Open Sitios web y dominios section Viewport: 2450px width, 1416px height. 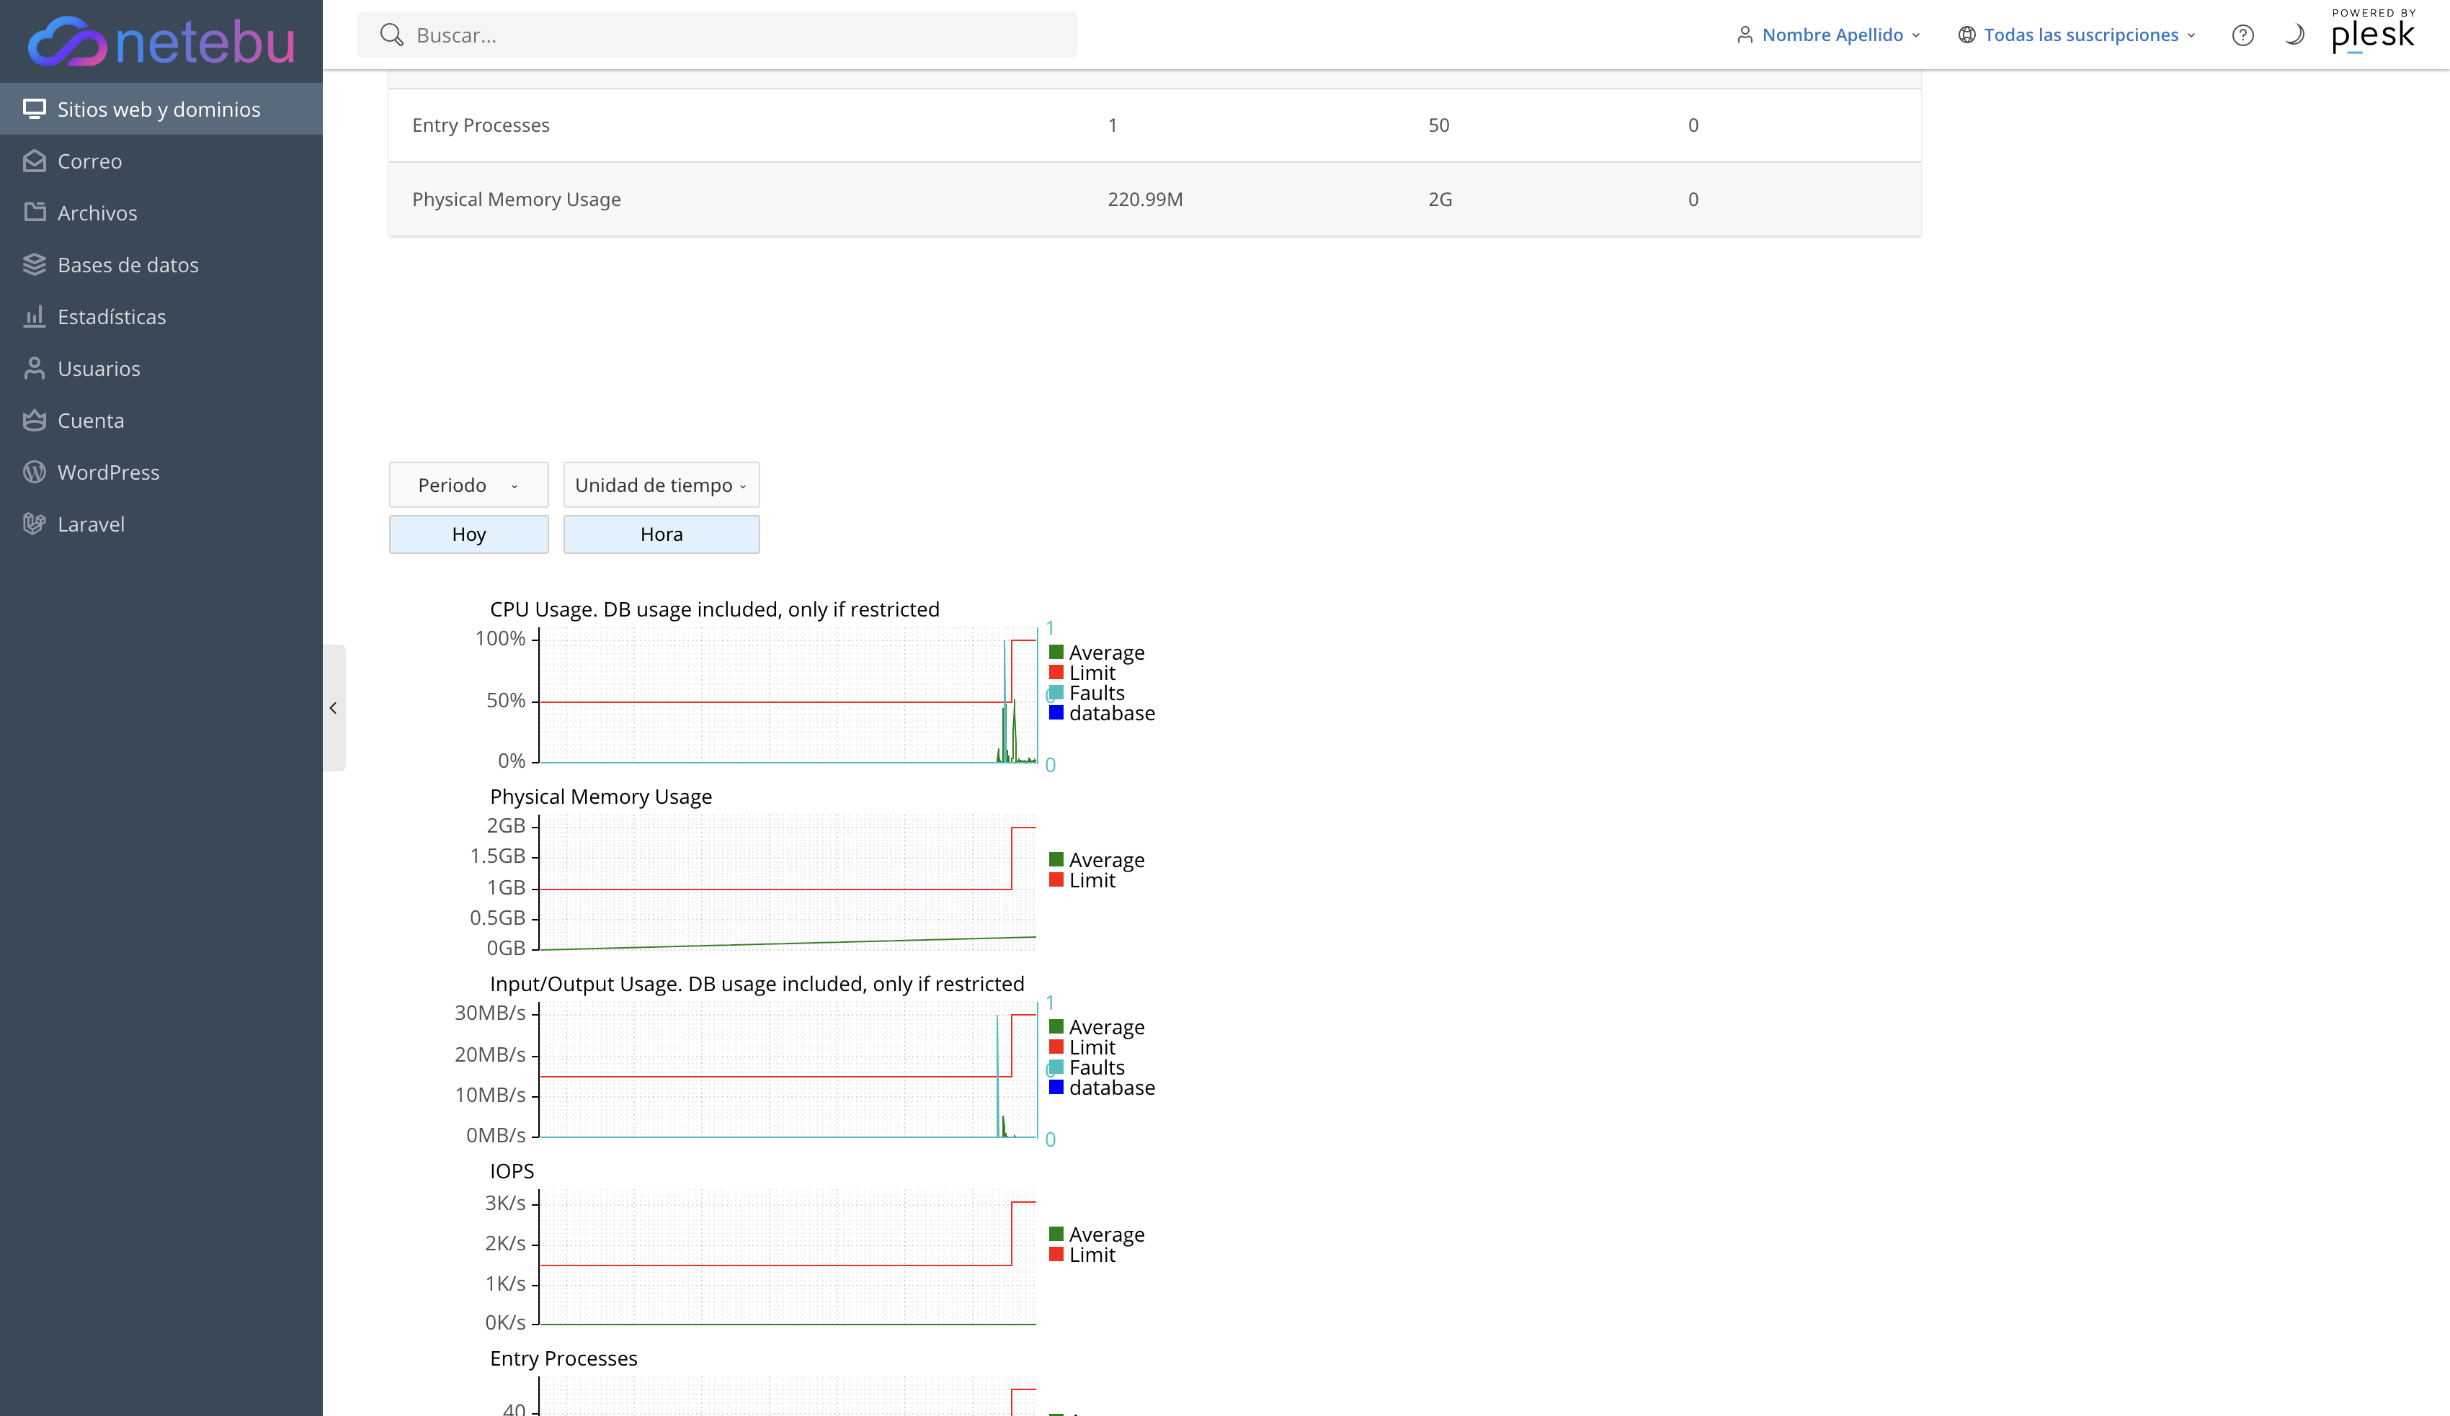pos(161,109)
